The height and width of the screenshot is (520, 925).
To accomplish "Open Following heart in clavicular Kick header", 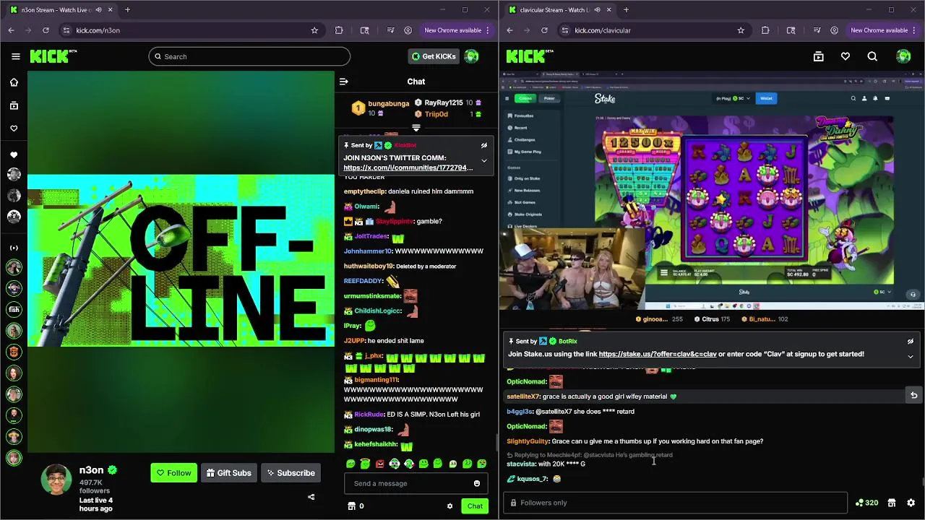I will pos(846,56).
